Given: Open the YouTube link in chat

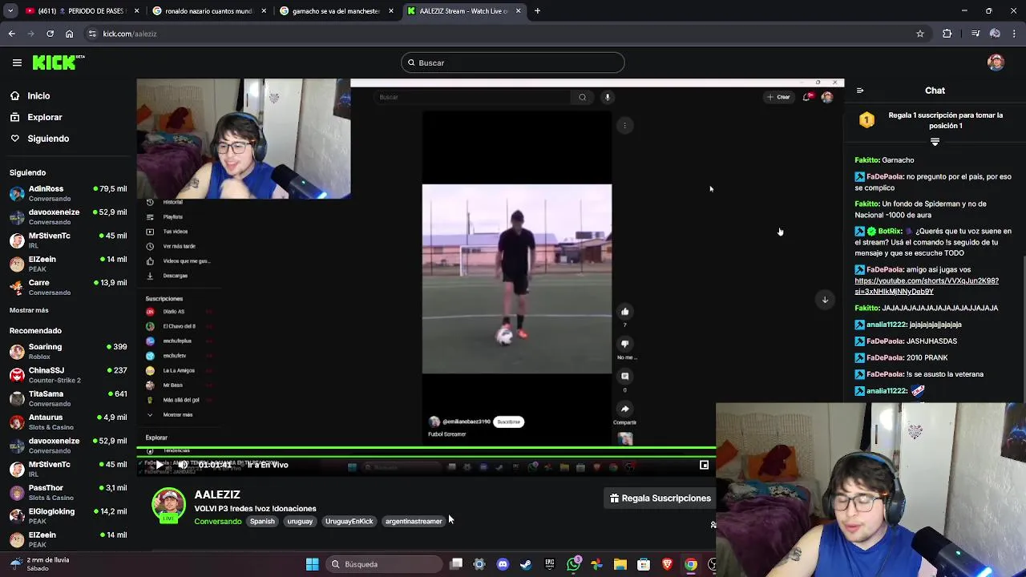Looking at the screenshot, I should click(927, 286).
